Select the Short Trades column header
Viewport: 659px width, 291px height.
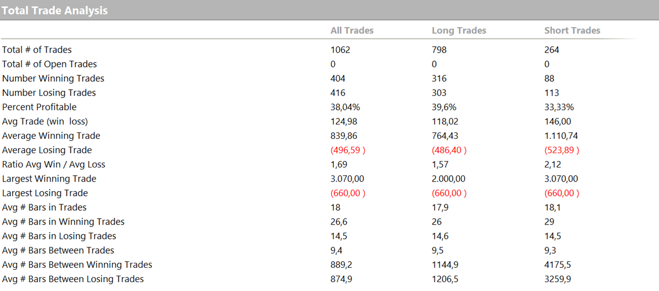point(572,31)
